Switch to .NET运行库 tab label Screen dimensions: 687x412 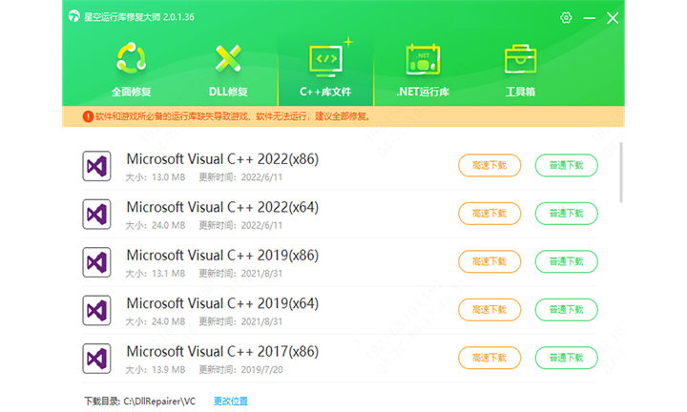point(423,92)
